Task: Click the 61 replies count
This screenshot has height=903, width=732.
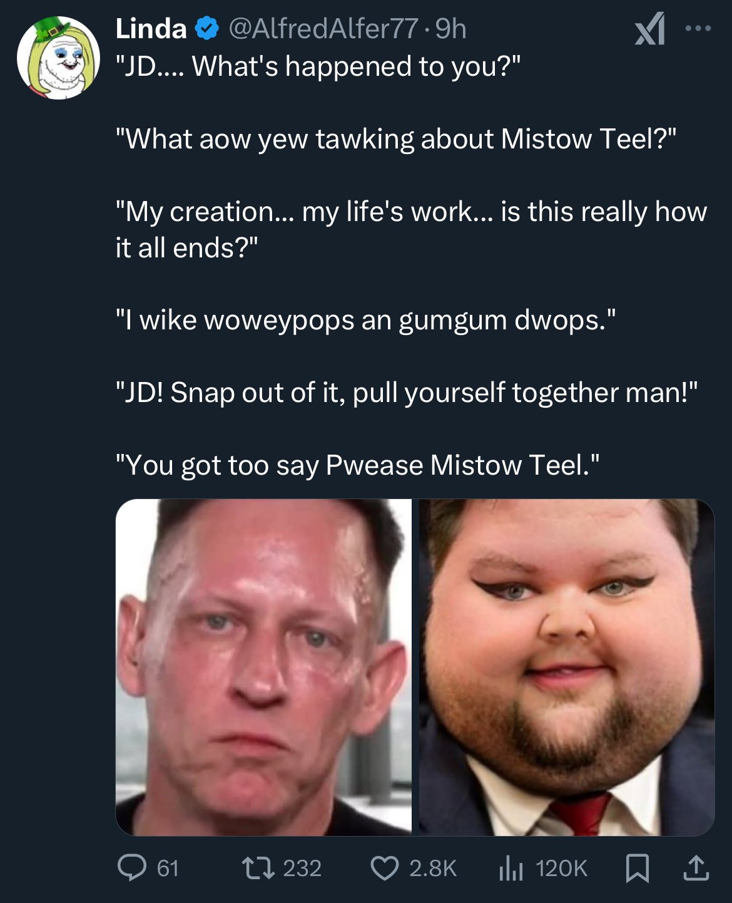Action: pyautogui.click(x=168, y=868)
